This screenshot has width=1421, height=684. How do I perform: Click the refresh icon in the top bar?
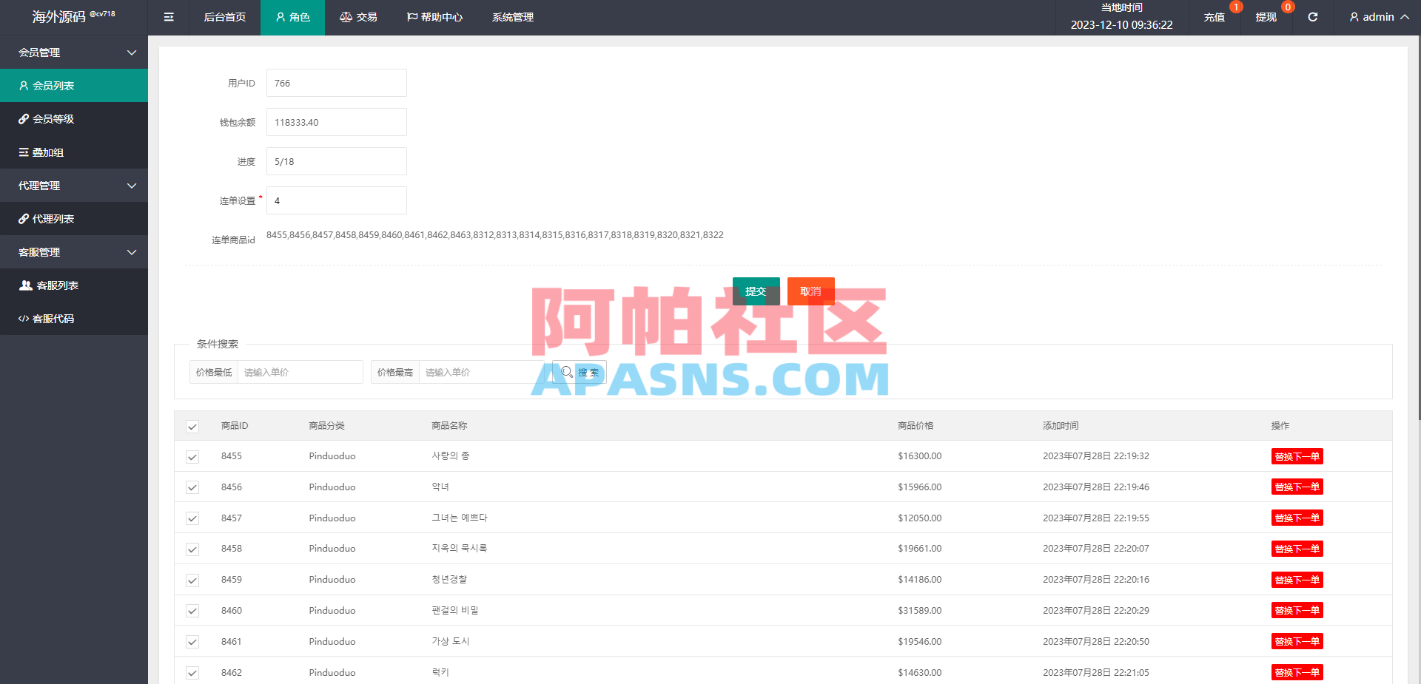coord(1313,17)
